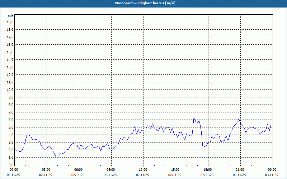Click the 06:00 time axis marker

pyautogui.click(x=78, y=170)
